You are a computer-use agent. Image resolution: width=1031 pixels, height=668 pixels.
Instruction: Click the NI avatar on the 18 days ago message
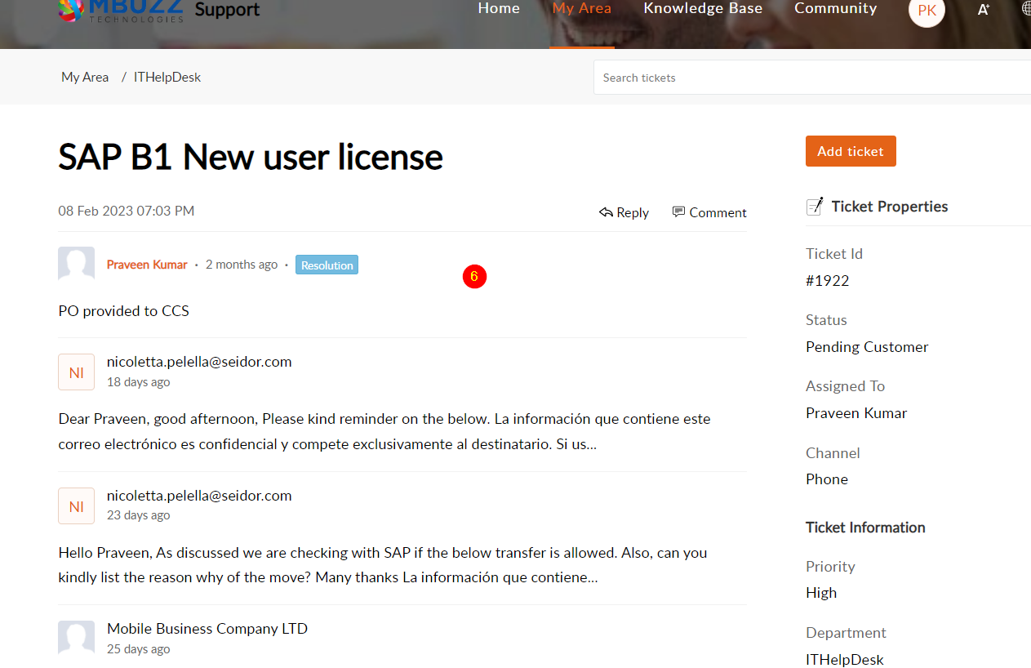(x=76, y=372)
